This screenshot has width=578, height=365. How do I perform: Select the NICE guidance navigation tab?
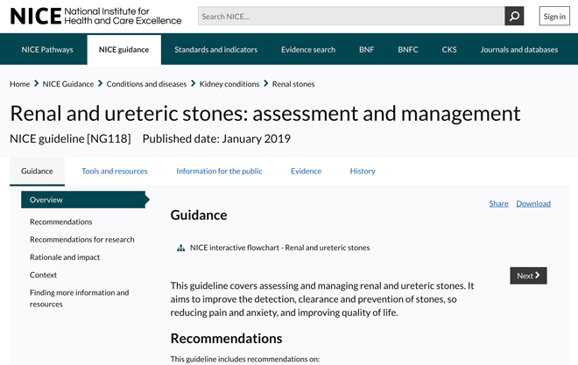click(x=123, y=50)
